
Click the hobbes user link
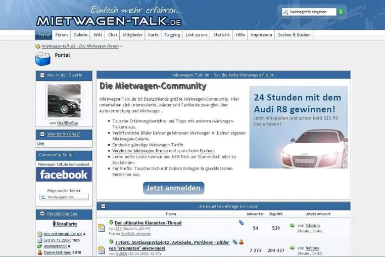pos(312,248)
